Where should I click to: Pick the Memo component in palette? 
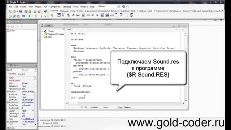[83, 15]
